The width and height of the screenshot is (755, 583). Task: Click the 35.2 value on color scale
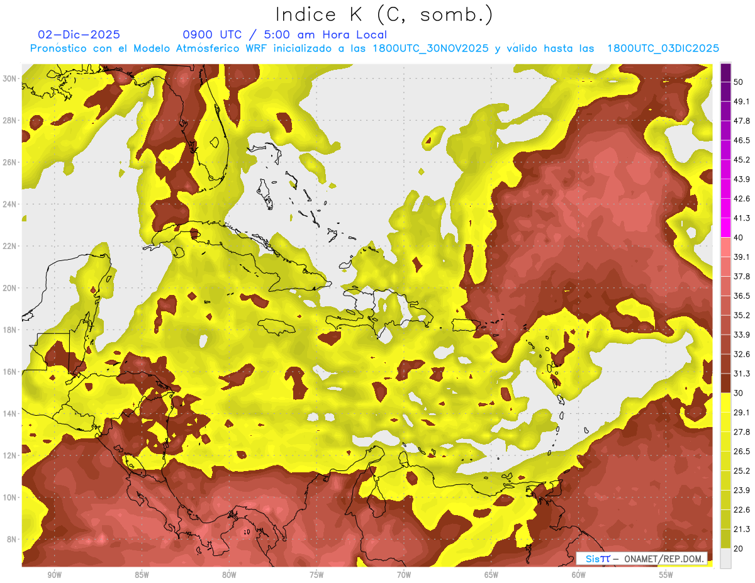742,315
